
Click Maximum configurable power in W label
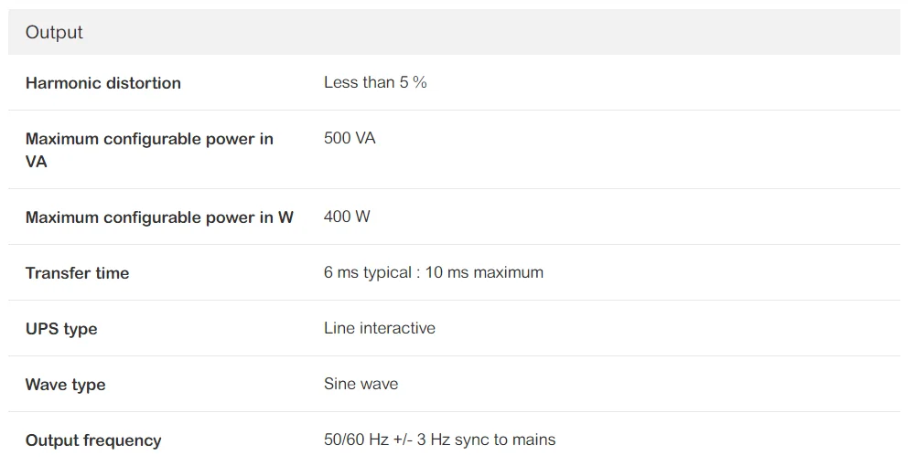coord(159,217)
